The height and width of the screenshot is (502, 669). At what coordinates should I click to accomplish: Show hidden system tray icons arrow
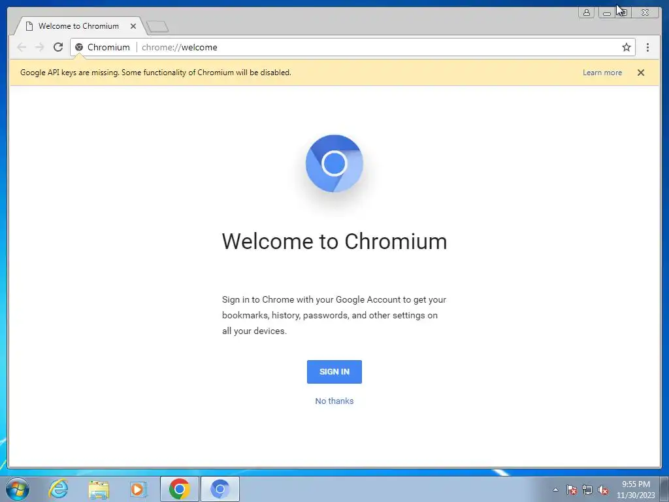pos(555,490)
